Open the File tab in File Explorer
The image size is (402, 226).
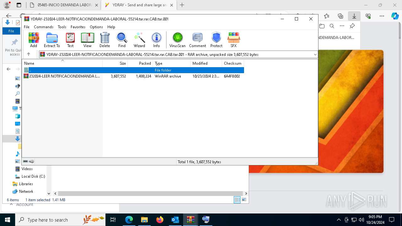(11, 31)
